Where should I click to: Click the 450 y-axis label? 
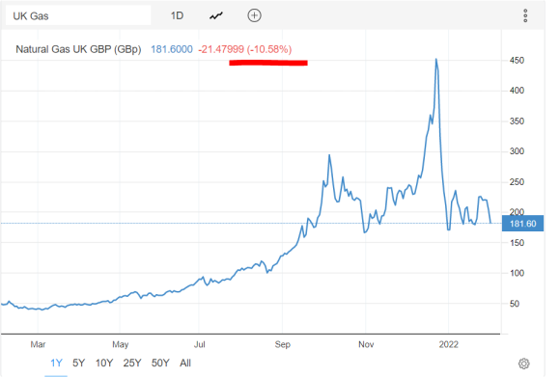[517, 61]
